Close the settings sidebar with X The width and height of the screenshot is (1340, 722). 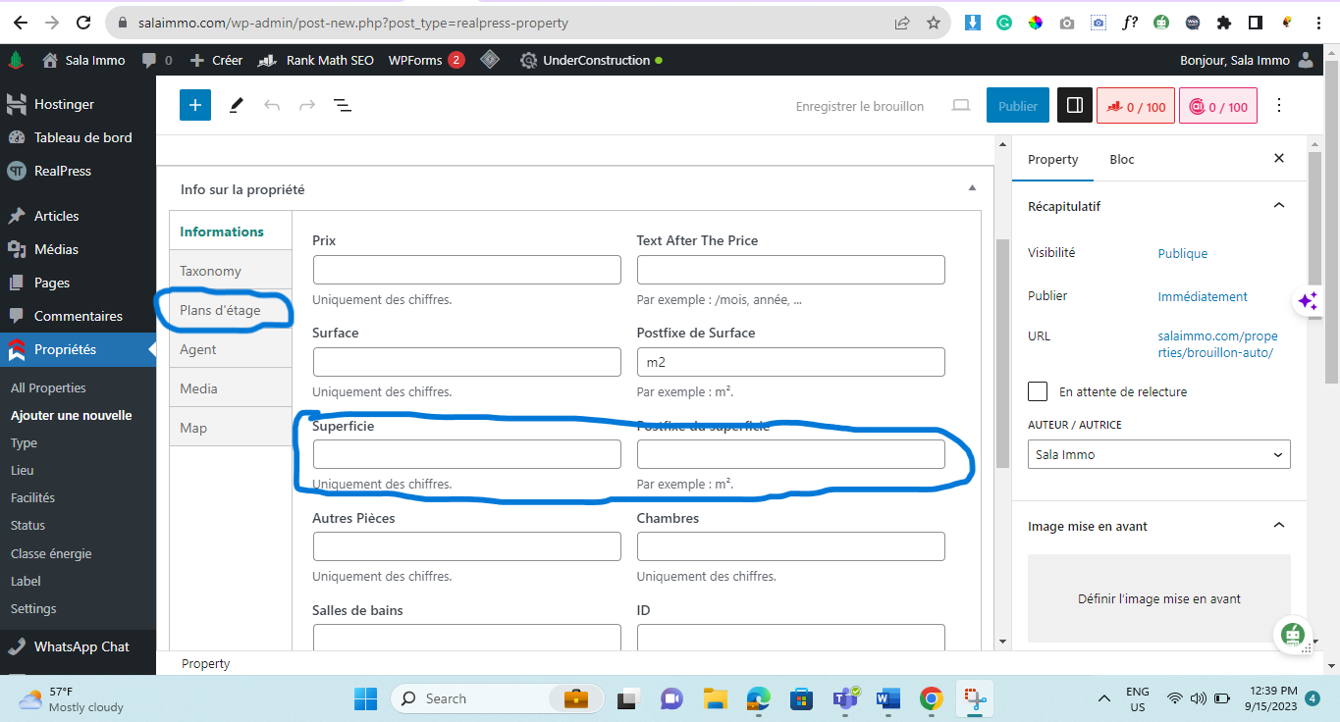tap(1278, 158)
